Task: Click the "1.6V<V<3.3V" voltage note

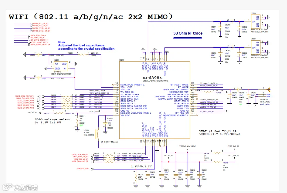Action: 141,166
